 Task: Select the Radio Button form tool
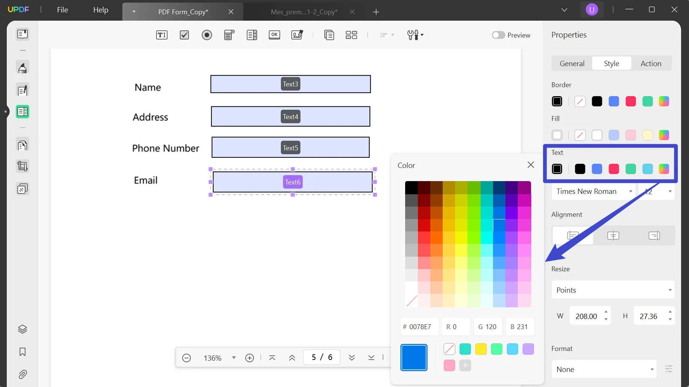click(x=207, y=35)
